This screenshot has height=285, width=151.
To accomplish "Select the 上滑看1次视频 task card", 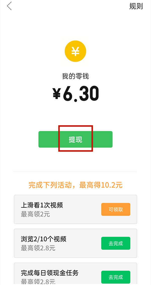I will pyautogui.click(x=75, y=210).
